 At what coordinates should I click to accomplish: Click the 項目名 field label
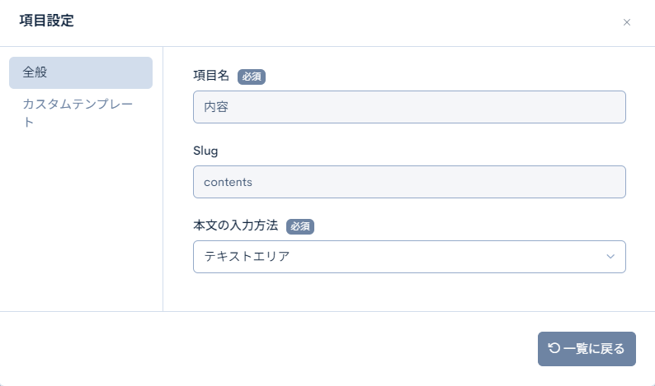pos(210,76)
